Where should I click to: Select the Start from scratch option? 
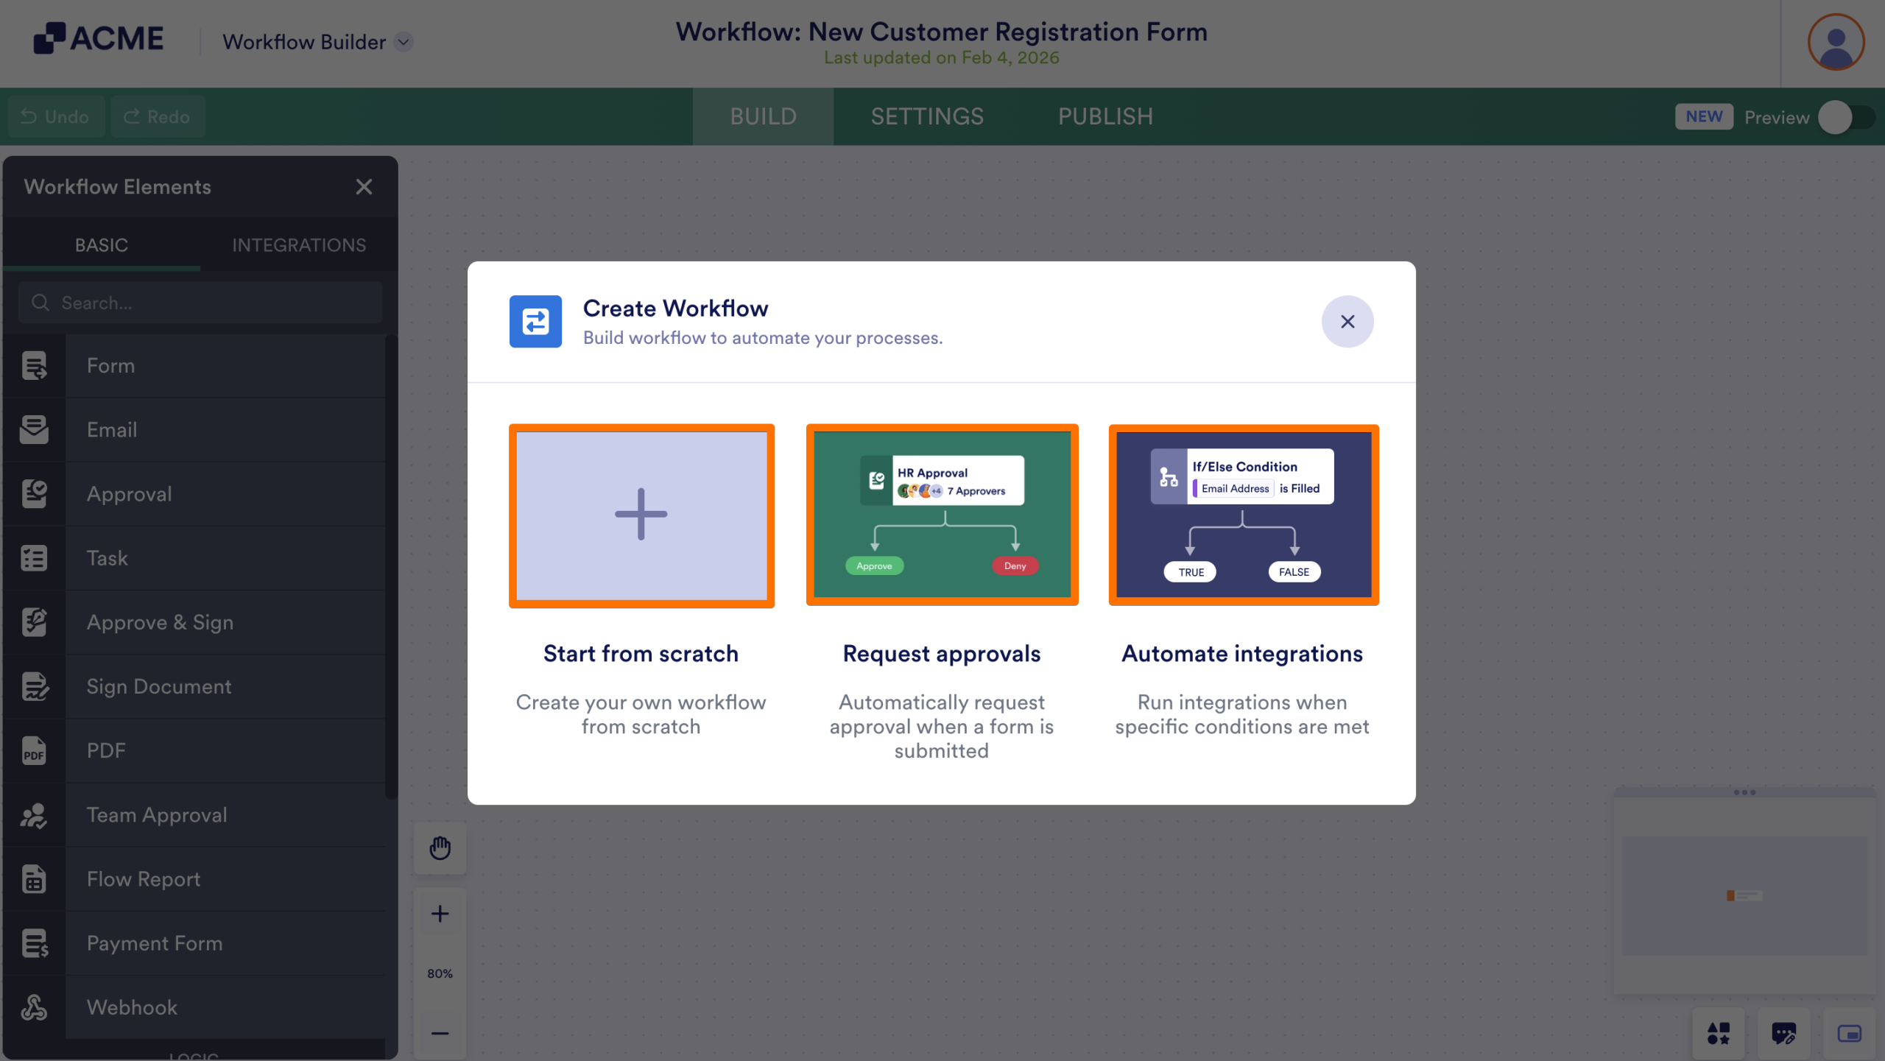(641, 515)
